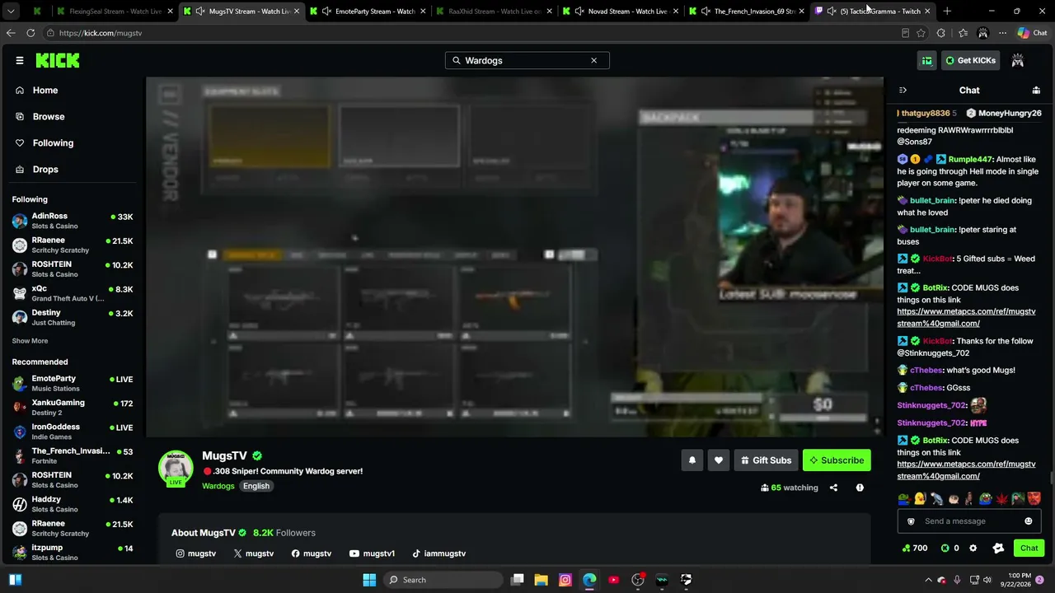Collapse the chat panel with arrow icon
The image size is (1055, 593).
click(903, 91)
